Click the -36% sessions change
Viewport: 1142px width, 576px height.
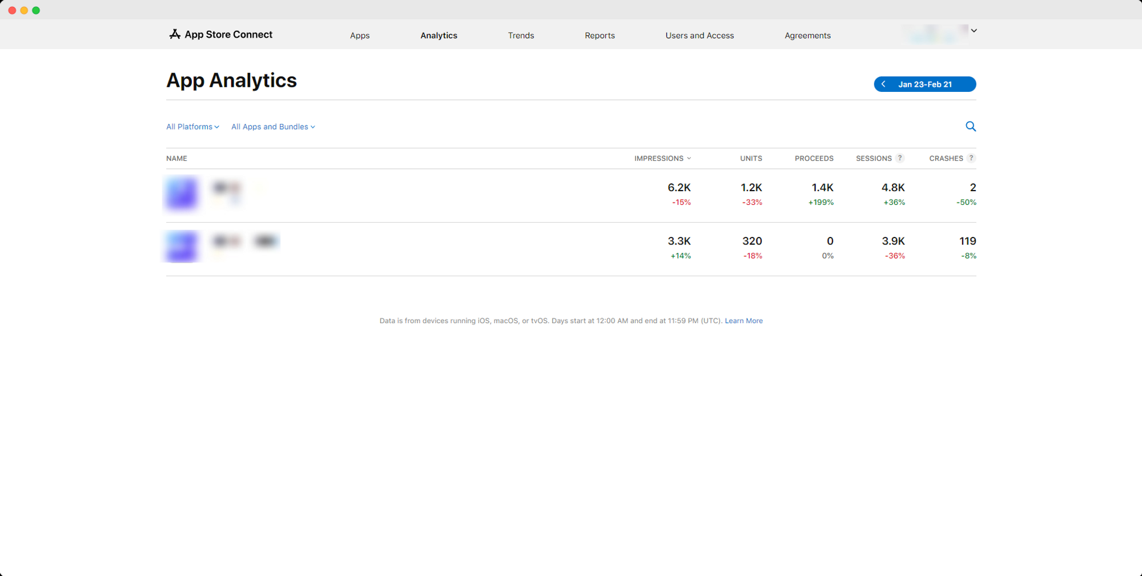click(895, 256)
